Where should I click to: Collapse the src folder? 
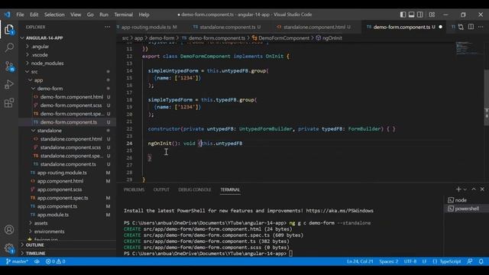pyautogui.click(x=34, y=72)
